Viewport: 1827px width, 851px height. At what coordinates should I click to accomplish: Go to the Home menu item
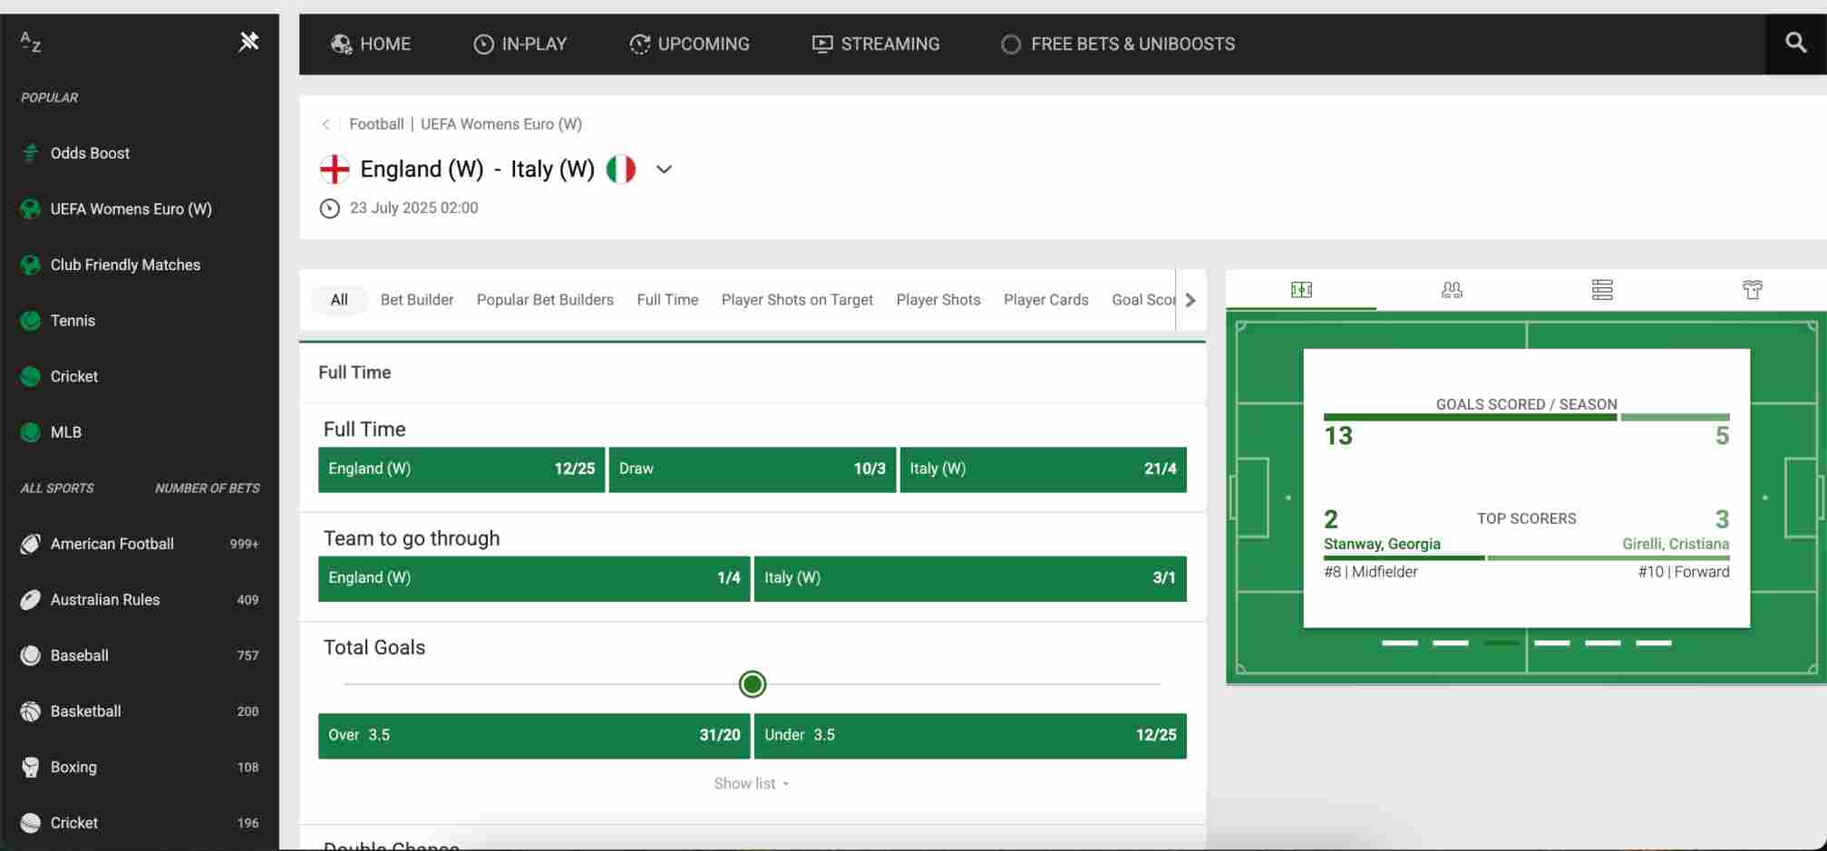click(x=371, y=44)
